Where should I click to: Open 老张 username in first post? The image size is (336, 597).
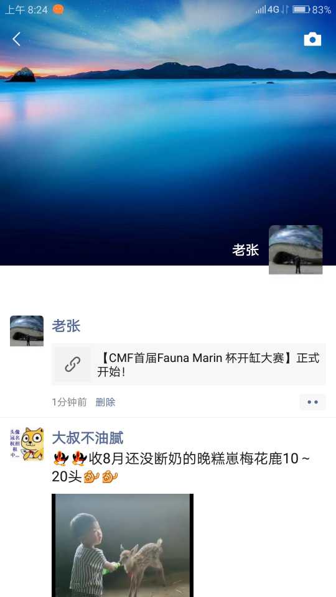click(66, 326)
